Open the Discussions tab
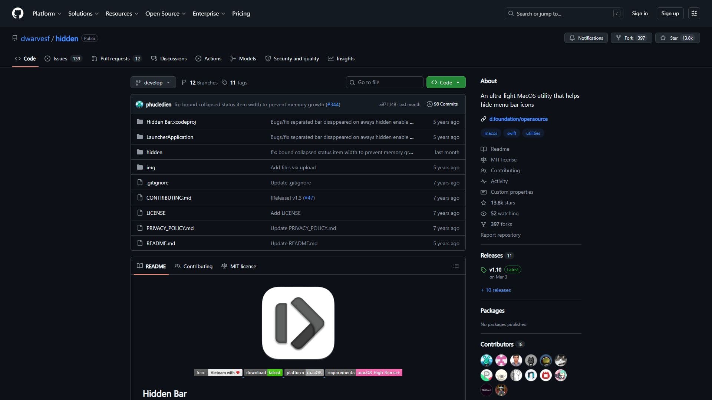The width and height of the screenshot is (712, 400). [x=169, y=59]
